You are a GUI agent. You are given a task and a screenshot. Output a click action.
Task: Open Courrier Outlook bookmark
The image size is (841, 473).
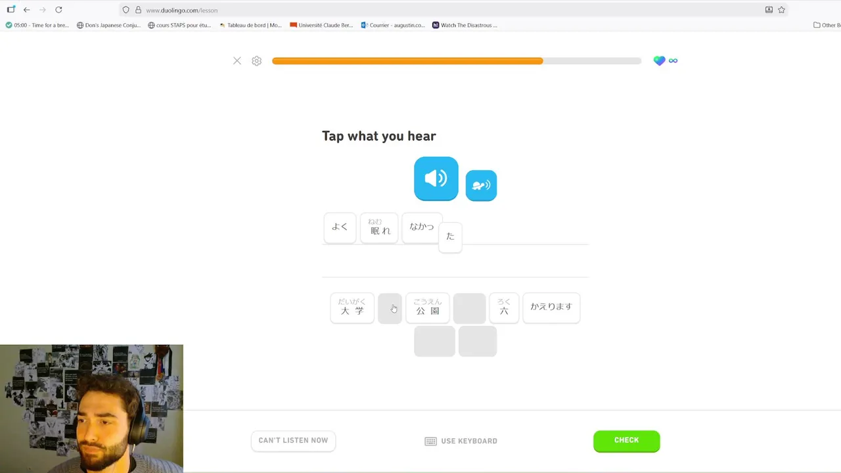tap(393, 25)
